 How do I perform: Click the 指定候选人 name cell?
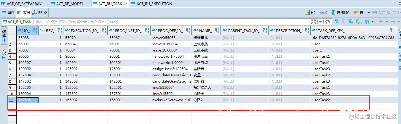pos(206,88)
